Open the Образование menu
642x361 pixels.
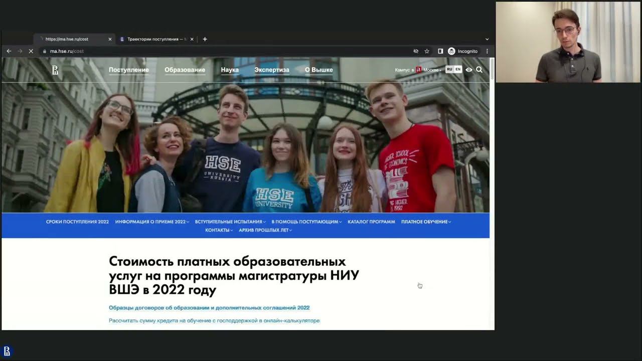(x=185, y=70)
